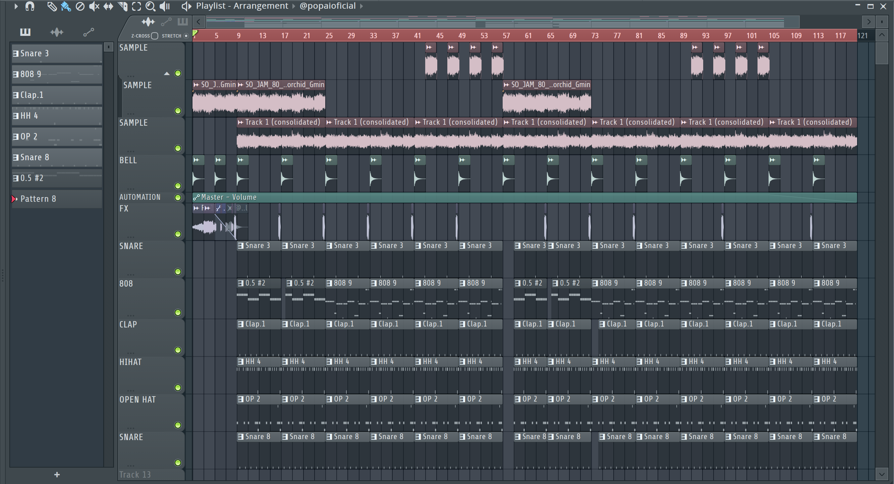Viewport: 894px width, 484px height.
Task: Select the Mute tool speaker-x icon
Action: click(94, 6)
